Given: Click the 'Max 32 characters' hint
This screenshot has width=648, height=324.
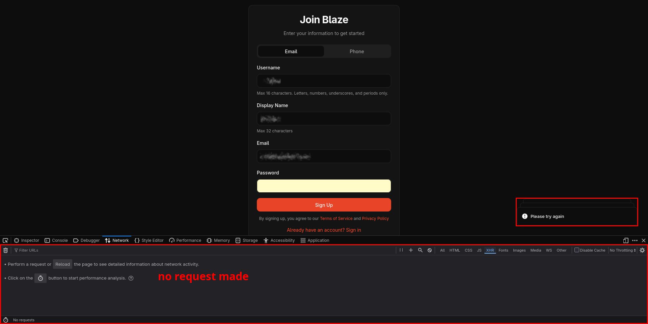Looking at the screenshot, I should click(275, 131).
